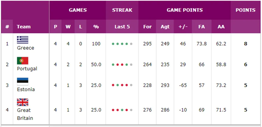Open the Portugal team link

(27, 69)
